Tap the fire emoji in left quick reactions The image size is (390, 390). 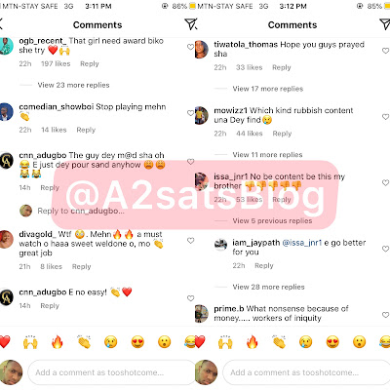click(57, 342)
